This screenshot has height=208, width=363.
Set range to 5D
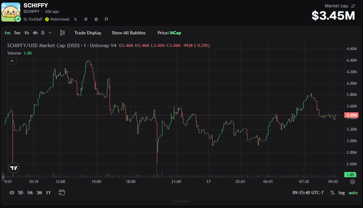click(x=21, y=193)
